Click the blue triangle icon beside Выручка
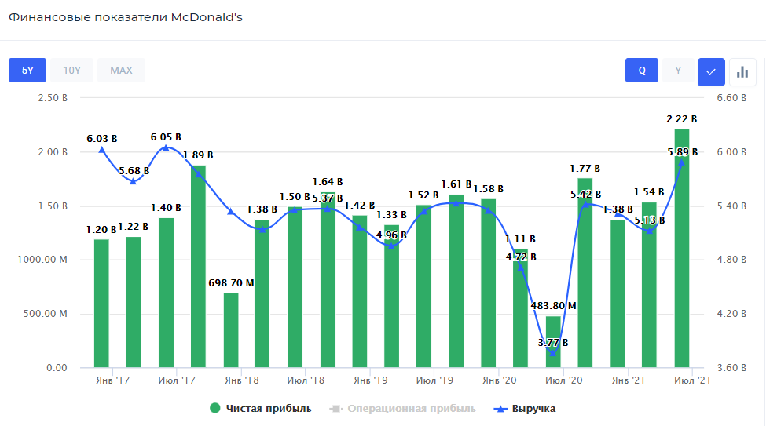The image size is (766, 426). tap(500, 408)
